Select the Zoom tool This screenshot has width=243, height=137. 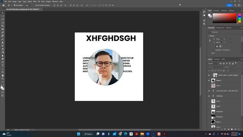(x=3, y=79)
